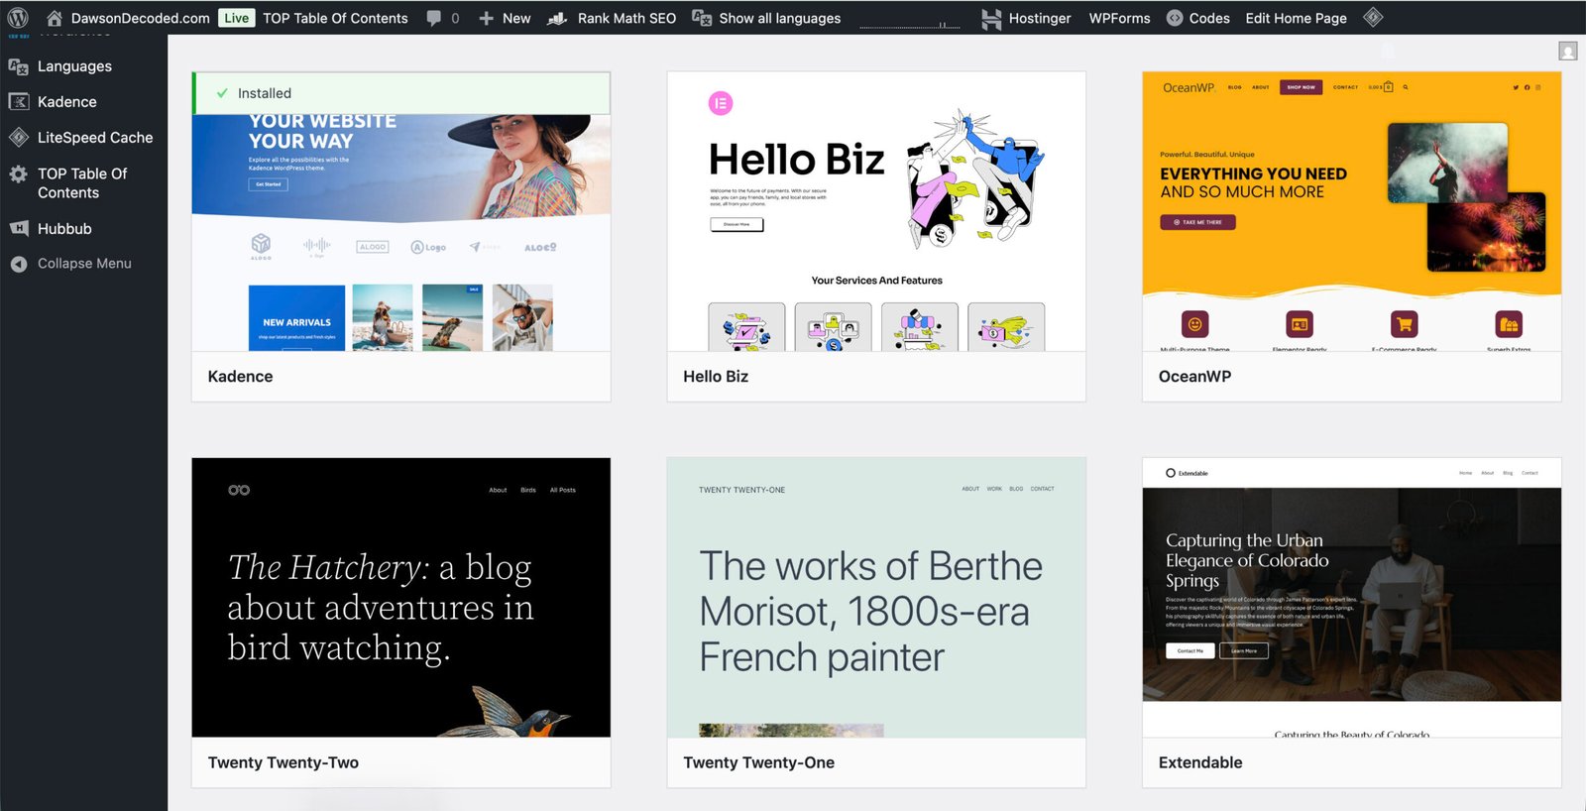
Task: Open the Hostinger admin bar menu
Action: click(1040, 18)
